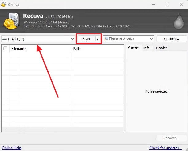This screenshot has width=188, height=151.
Task: Minimize the Recuva window
Action: click(x=154, y=4)
